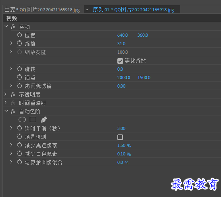Viewport: 221px width, 197px height.
Task: Toggle animation stopwatch for 减少黑色像素
Action: click(19, 145)
